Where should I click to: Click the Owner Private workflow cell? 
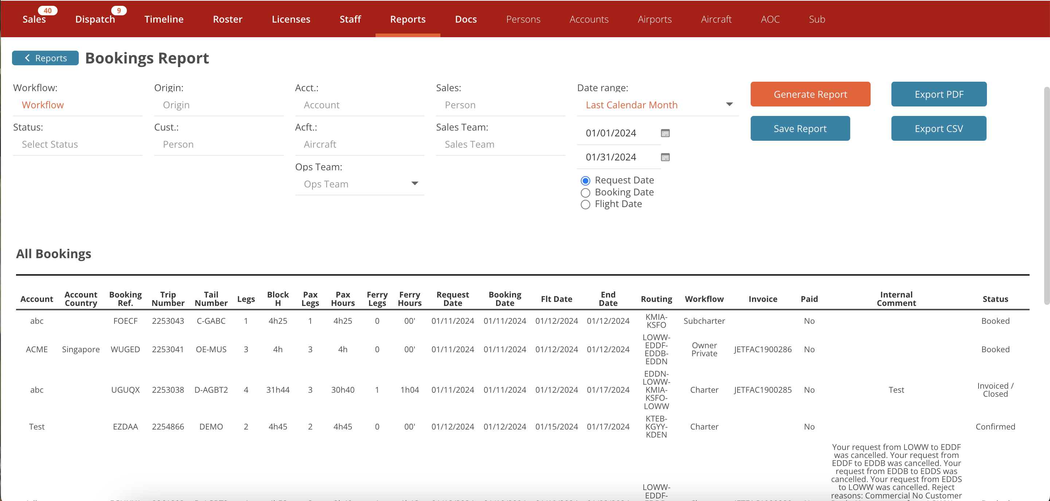coord(704,350)
